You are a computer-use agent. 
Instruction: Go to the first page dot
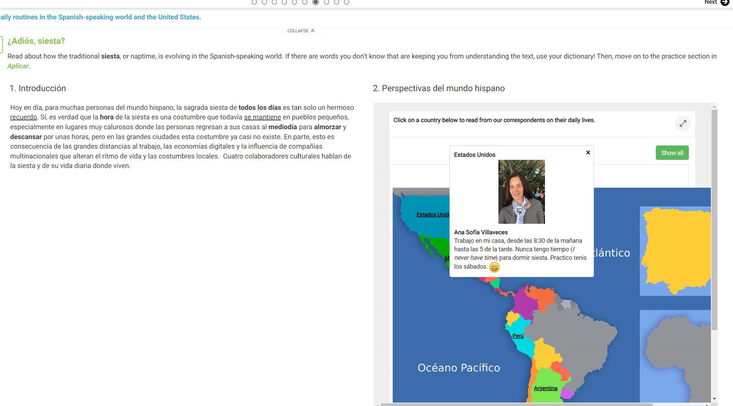click(x=254, y=2)
